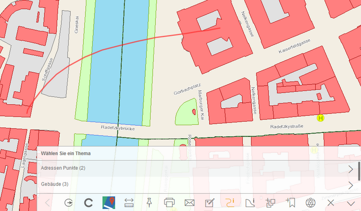Click the Lagergasse street label
Image resolution: width=361 pixels, height=211 pixels.
coord(25,155)
